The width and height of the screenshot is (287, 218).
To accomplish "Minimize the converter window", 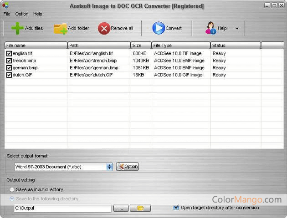I will pyautogui.click(x=267, y=5).
